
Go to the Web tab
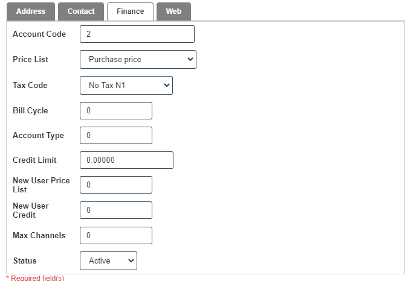pyautogui.click(x=173, y=11)
